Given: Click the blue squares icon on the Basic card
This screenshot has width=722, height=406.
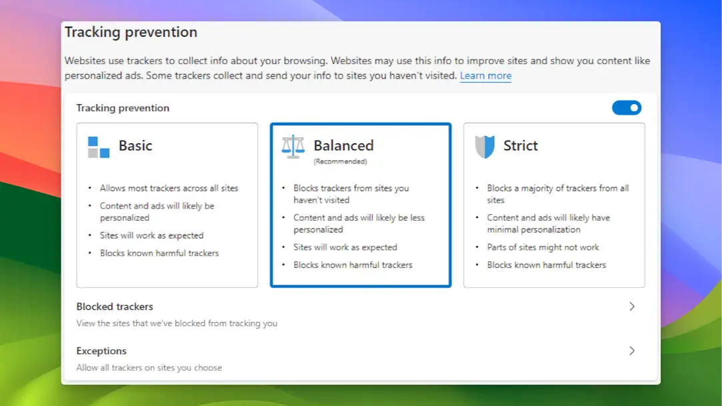Looking at the screenshot, I should pyautogui.click(x=97, y=147).
